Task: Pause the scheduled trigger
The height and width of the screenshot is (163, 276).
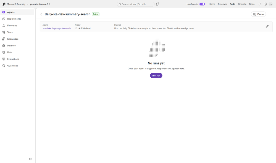Action: (258, 14)
